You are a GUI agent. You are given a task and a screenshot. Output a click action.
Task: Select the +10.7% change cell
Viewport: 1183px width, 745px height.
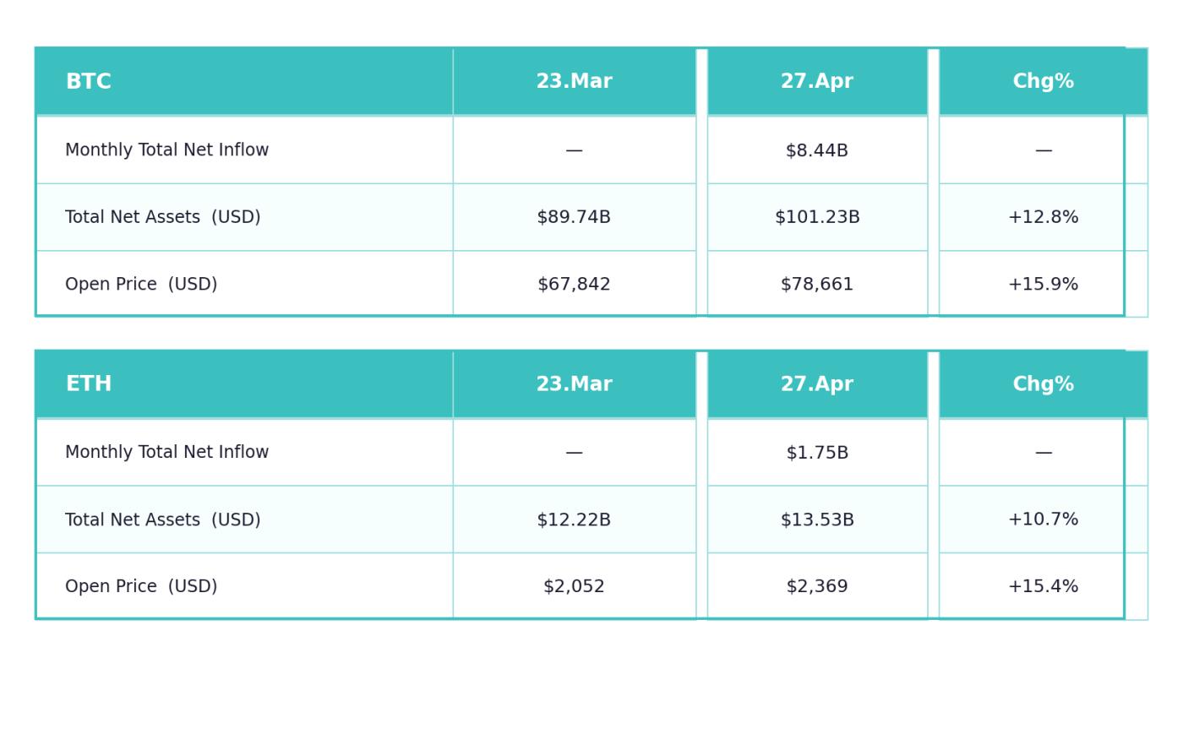pos(1043,519)
